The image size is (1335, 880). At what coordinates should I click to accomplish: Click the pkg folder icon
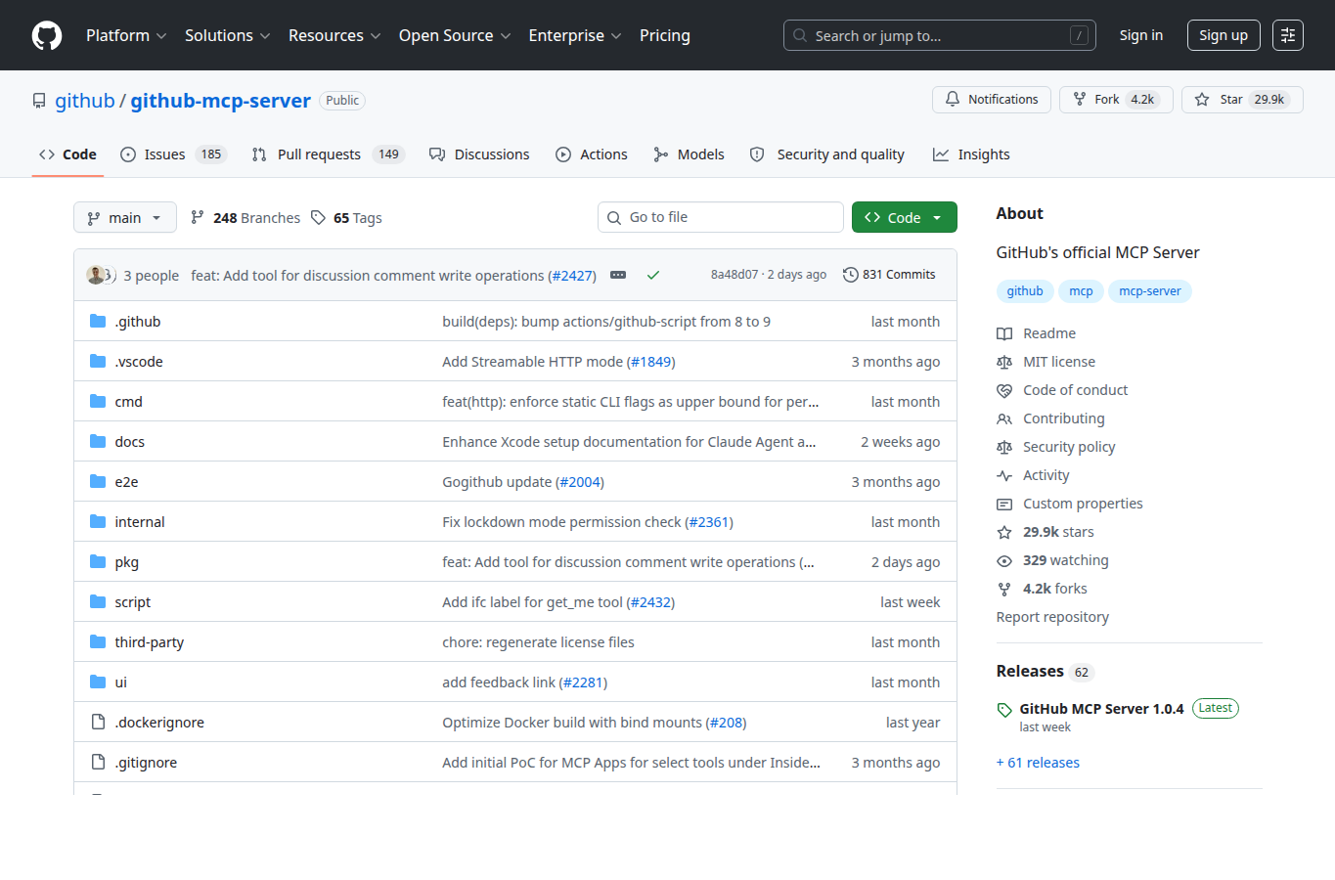pyautogui.click(x=98, y=561)
